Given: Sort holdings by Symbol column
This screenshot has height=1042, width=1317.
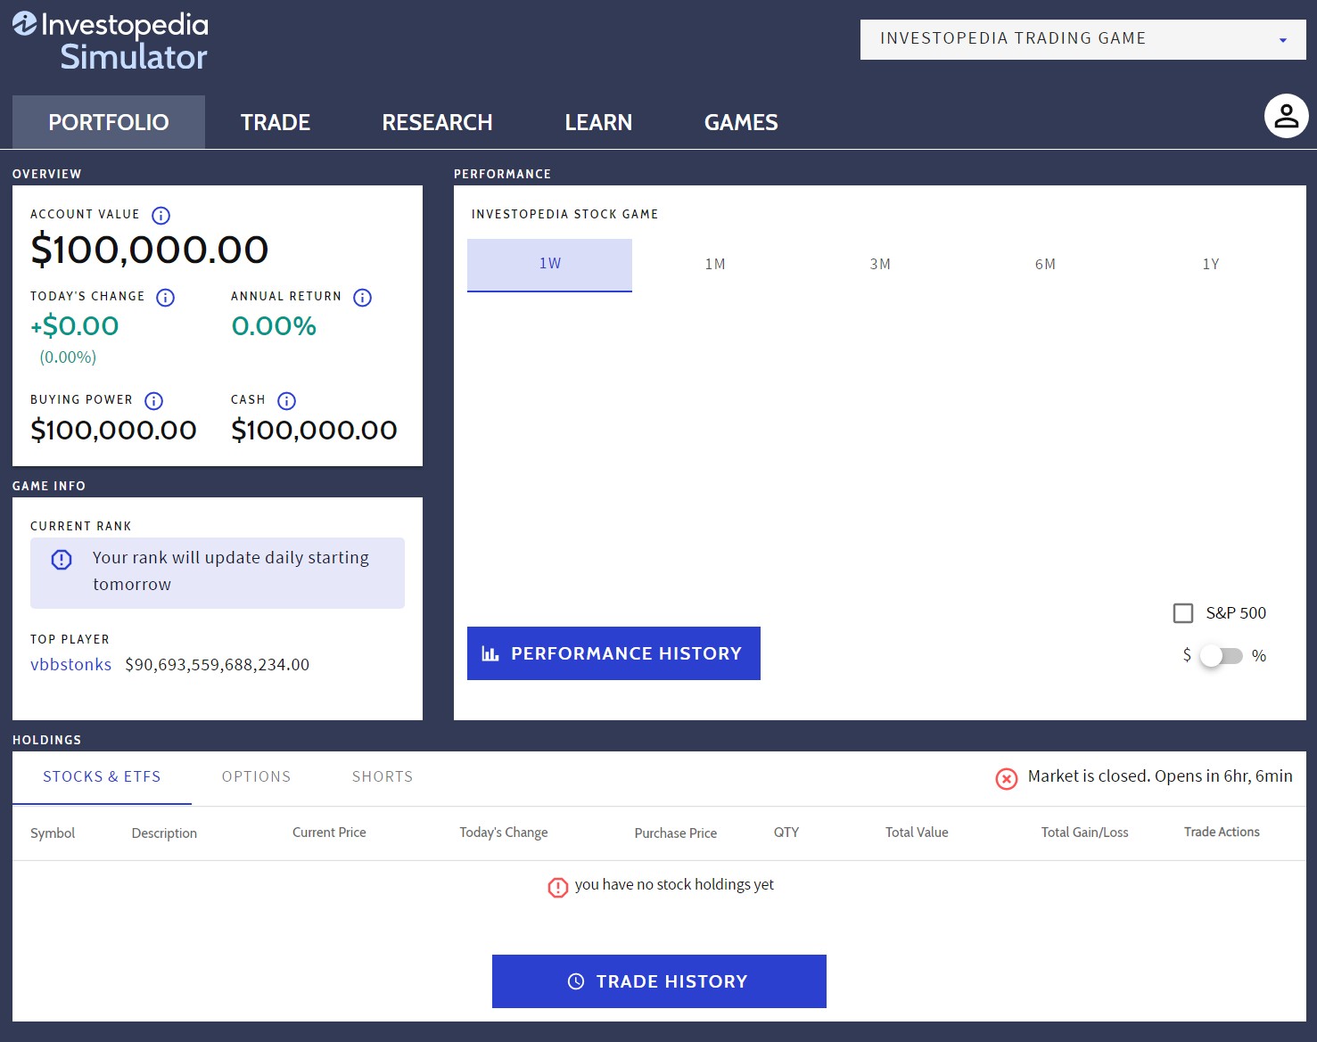Looking at the screenshot, I should [53, 833].
